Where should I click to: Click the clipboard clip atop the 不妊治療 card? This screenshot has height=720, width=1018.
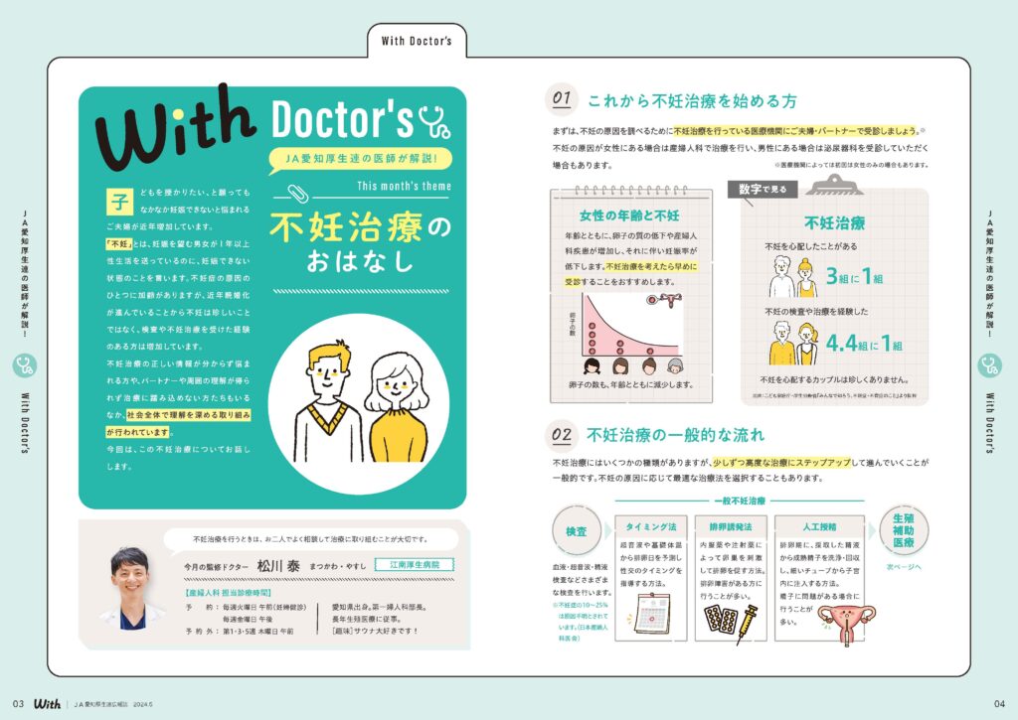pos(835,185)
